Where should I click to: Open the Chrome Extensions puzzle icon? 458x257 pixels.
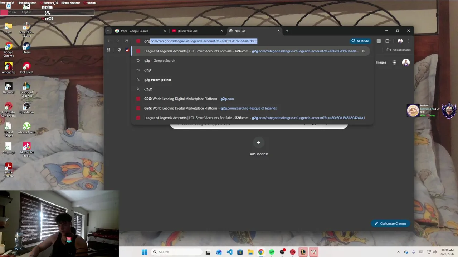point(387,41)
